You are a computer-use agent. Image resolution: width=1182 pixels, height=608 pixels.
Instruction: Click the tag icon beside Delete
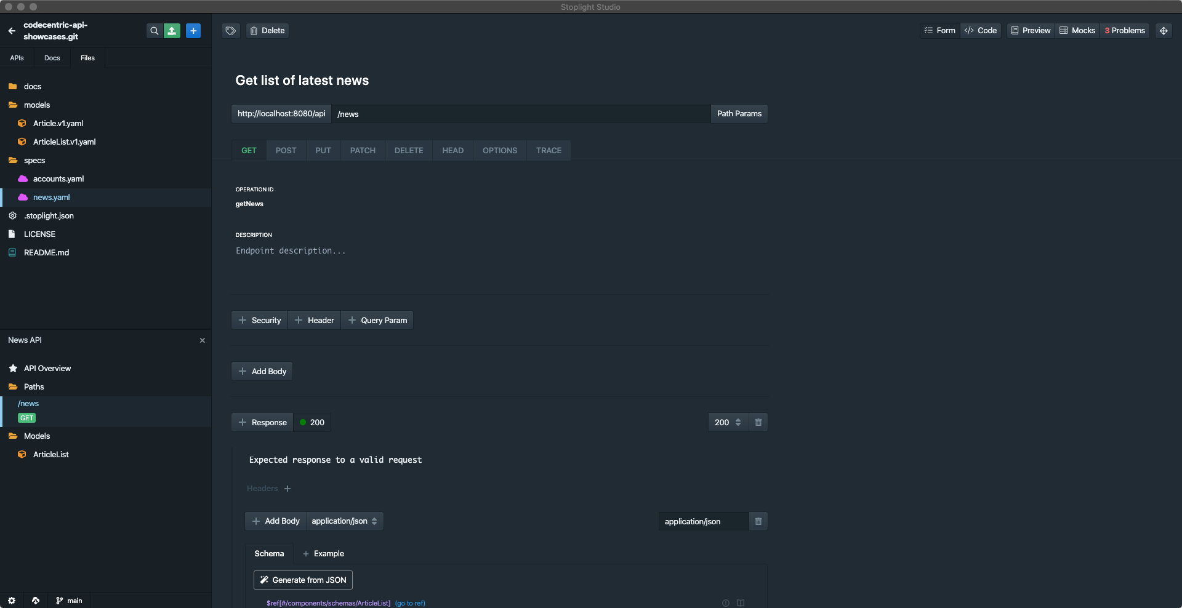[x=231, y=31]
